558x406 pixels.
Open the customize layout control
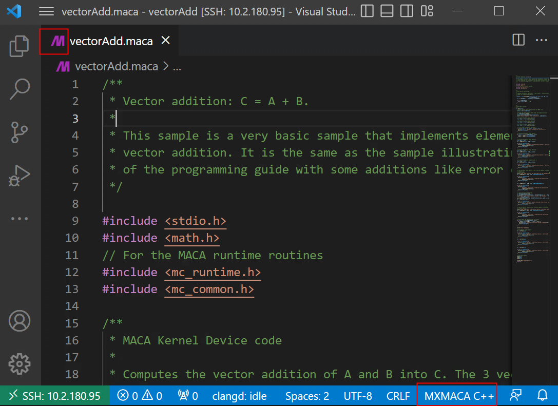tap(427, 11)
